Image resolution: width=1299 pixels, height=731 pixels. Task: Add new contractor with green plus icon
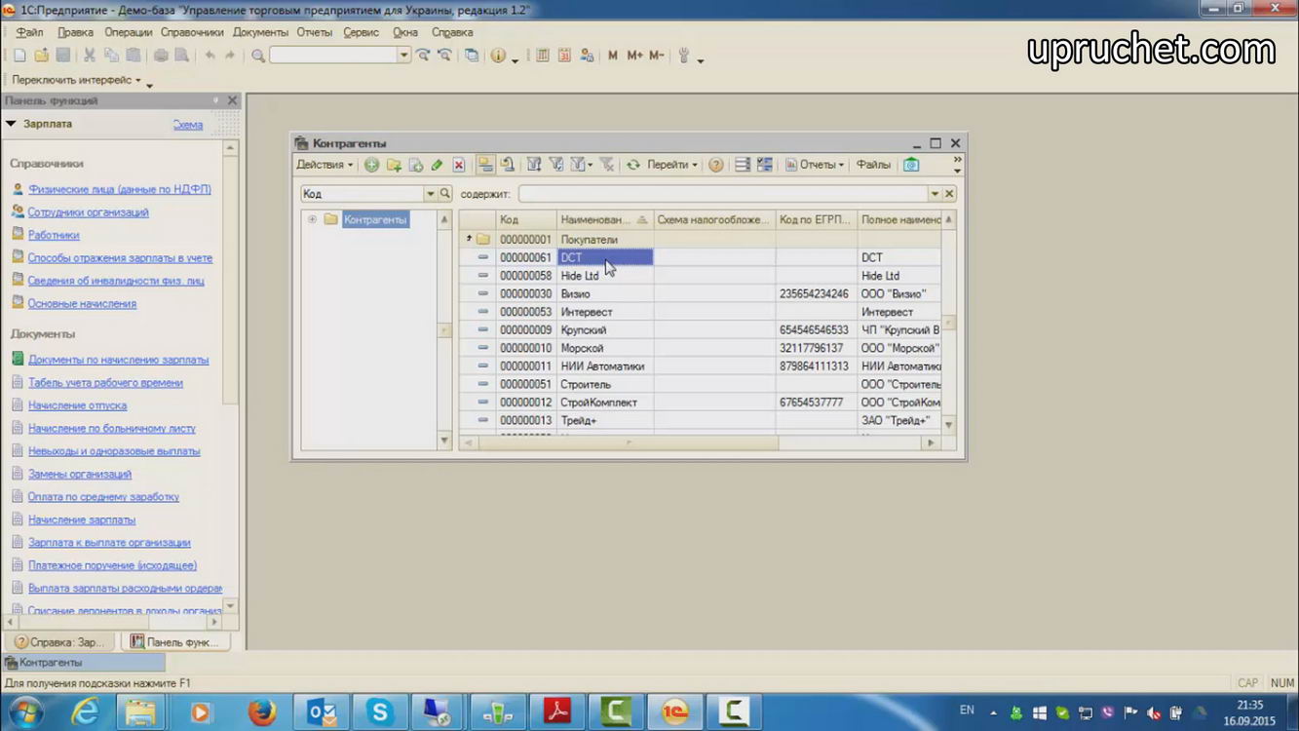coord(371,165)
